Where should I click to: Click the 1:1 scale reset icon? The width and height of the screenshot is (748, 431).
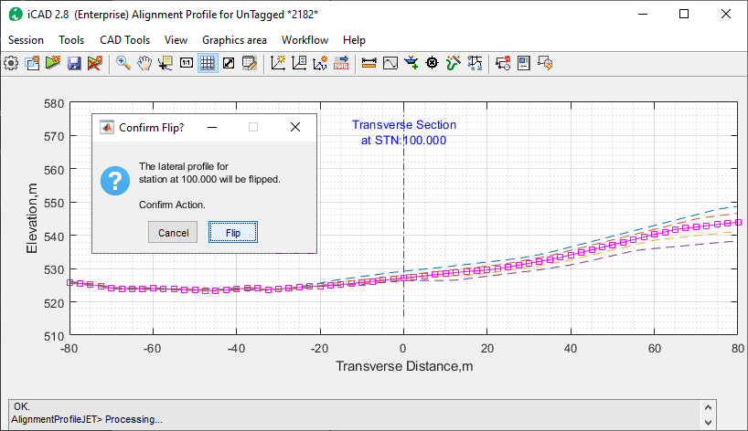pos(187,63)
